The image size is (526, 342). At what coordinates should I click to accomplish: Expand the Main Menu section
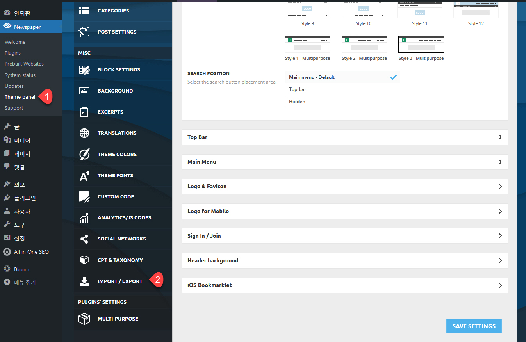pos(344,162)
